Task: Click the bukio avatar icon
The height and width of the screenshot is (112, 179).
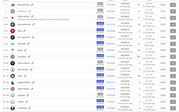Action: coord(13,76)
